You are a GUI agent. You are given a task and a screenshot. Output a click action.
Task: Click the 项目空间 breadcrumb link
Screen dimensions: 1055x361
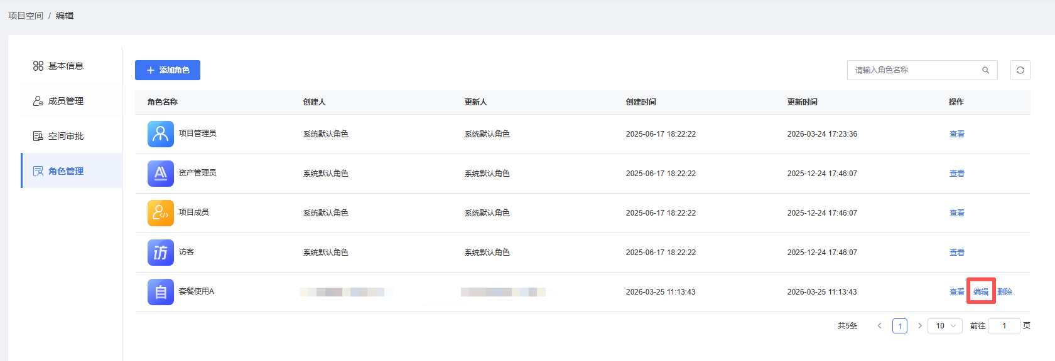coord(26,16)
